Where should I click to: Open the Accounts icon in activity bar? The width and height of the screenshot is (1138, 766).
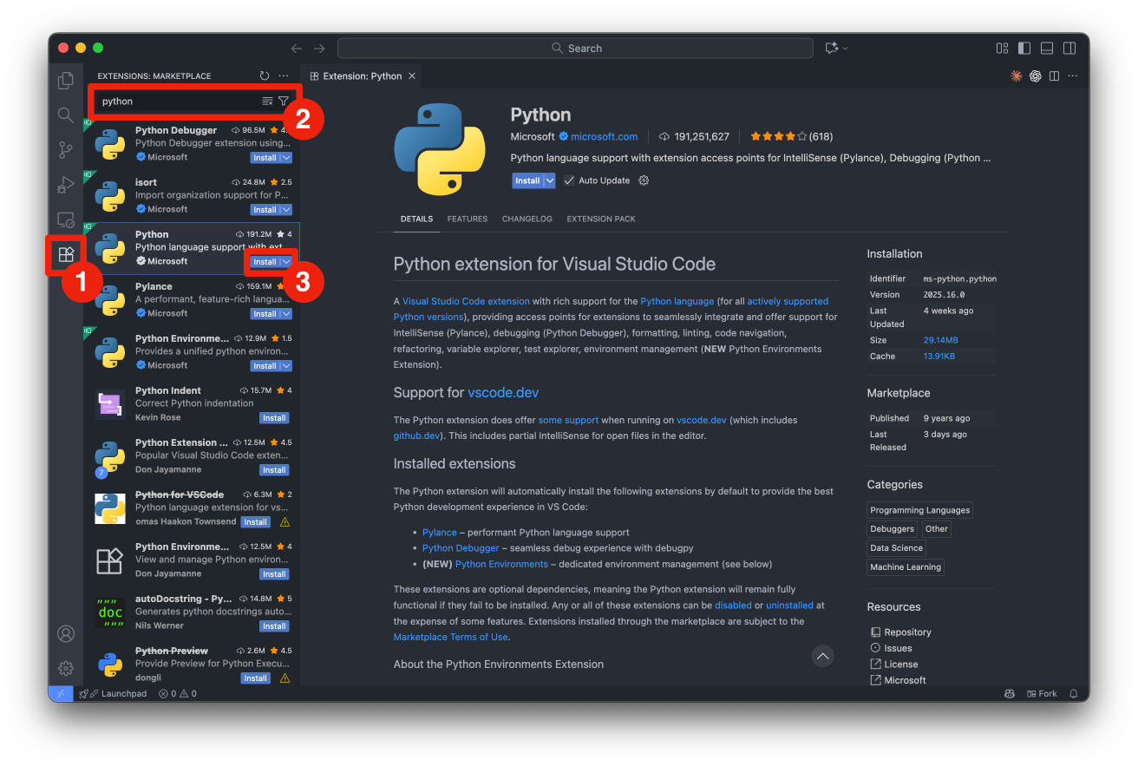[x=66, y=633]
